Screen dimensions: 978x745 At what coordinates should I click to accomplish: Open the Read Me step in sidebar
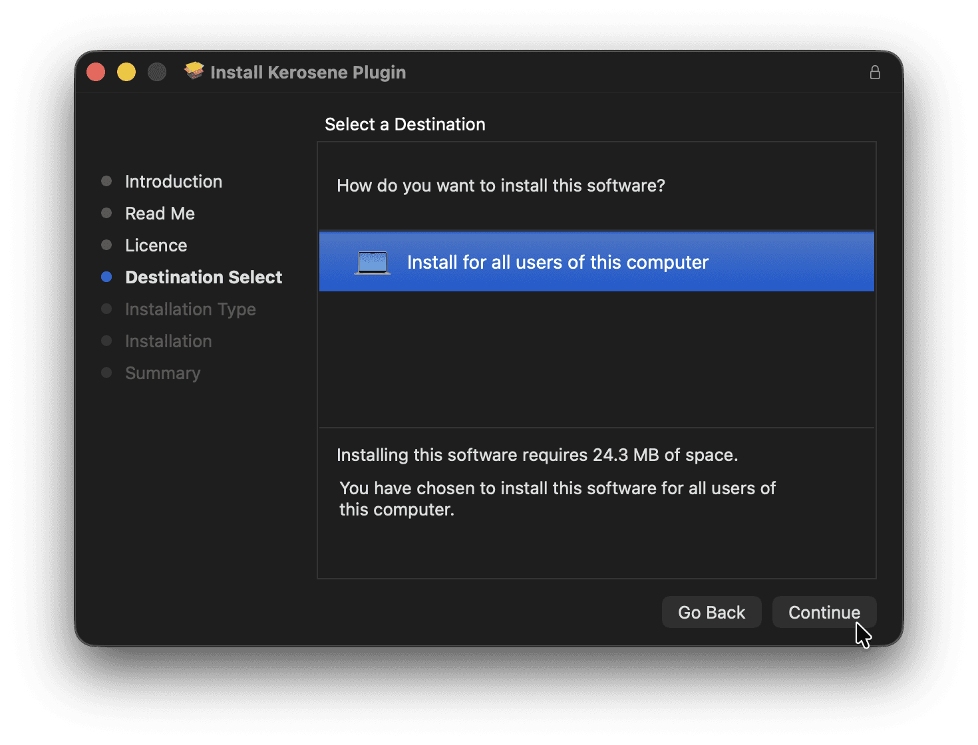[x=160, y=214]
